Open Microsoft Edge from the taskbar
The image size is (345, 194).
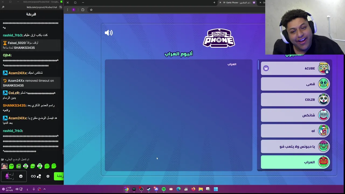tap(178, 189)
